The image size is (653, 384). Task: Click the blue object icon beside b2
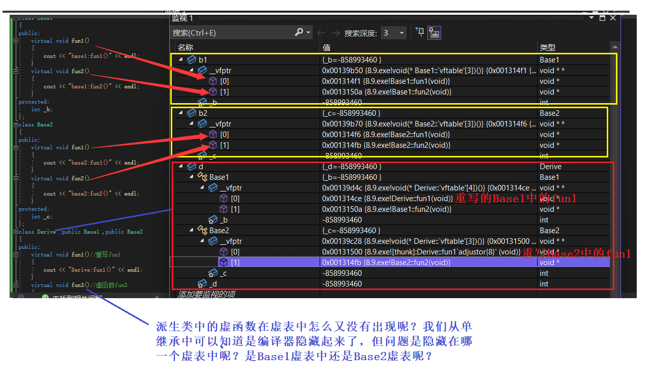(192, 113)
